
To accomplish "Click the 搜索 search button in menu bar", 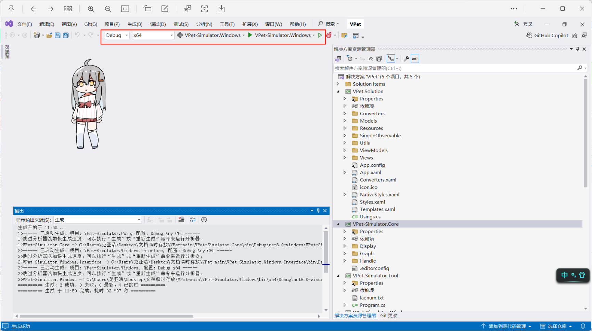I will [x=329, y=24].
